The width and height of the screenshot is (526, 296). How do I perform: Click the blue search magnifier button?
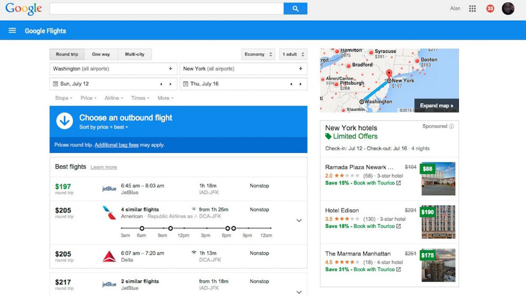(x=295, y=9)
